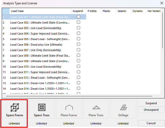The width and height of the screenshot is (165, 128).
Task: Tick Suspend checkbox for Load Case 009
Action: click(x=78, y=61)
